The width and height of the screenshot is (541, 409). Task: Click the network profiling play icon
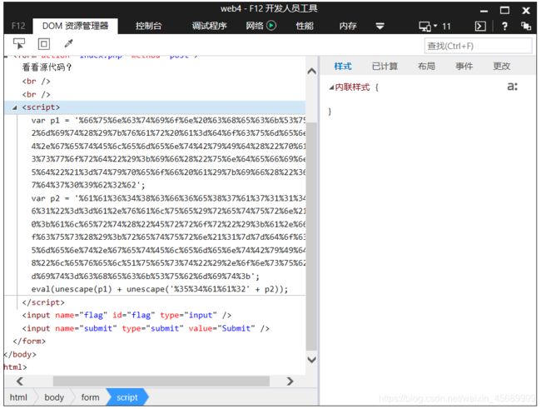[271, 26]
